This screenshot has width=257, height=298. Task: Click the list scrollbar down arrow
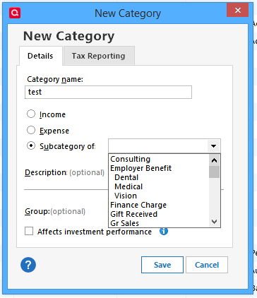click(214, 222)
